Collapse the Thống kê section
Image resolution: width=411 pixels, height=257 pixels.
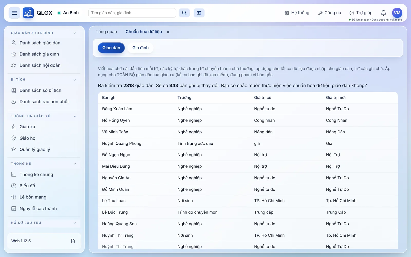pyautogui.click(x=75, y=164)
